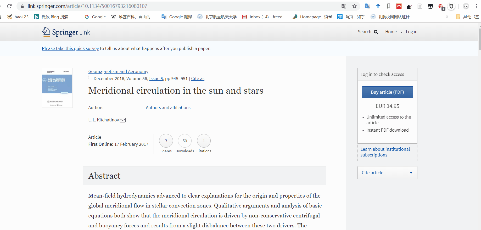Screen dimensions: 481x230
Task: Expand the Cite article dropdown
Action: pos(387,173)
